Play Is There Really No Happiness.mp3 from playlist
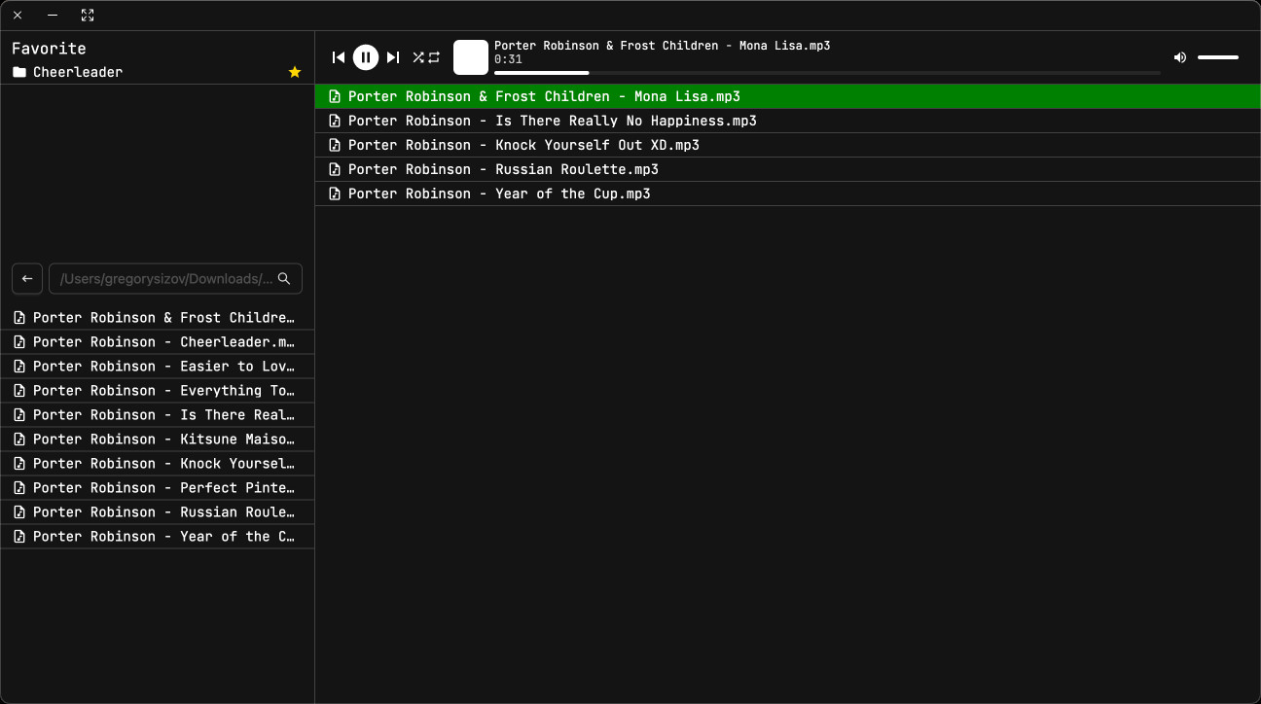This screenshot has width=1261, height=704. 788,121
